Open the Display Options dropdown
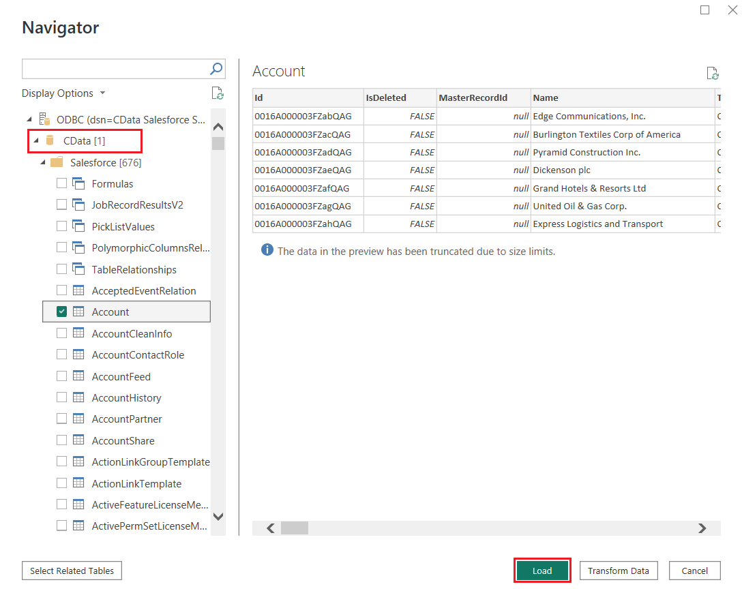This screenshot has width=742, height=591. pos(63,93)
